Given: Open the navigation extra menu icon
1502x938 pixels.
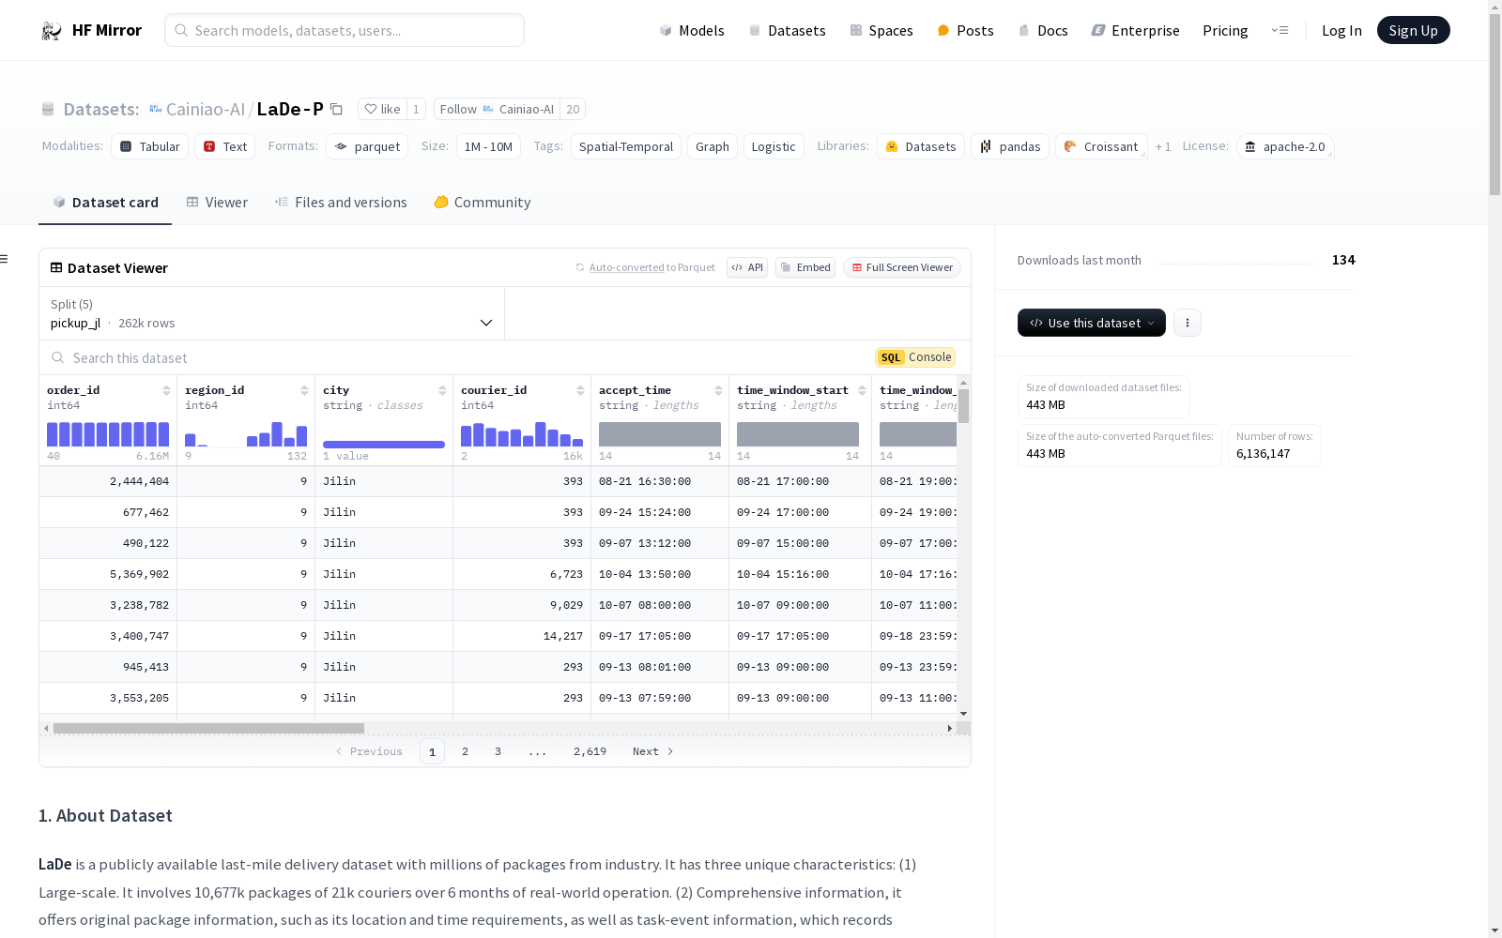Looking at the screenshot, I should coord(1280,30).
